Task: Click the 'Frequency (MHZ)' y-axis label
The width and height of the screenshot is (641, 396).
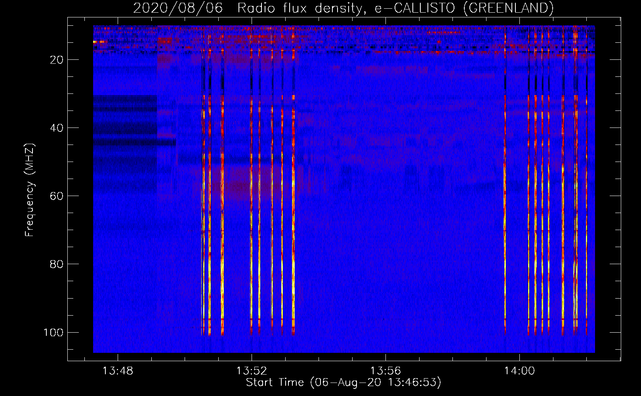Action: pos(30,190)
